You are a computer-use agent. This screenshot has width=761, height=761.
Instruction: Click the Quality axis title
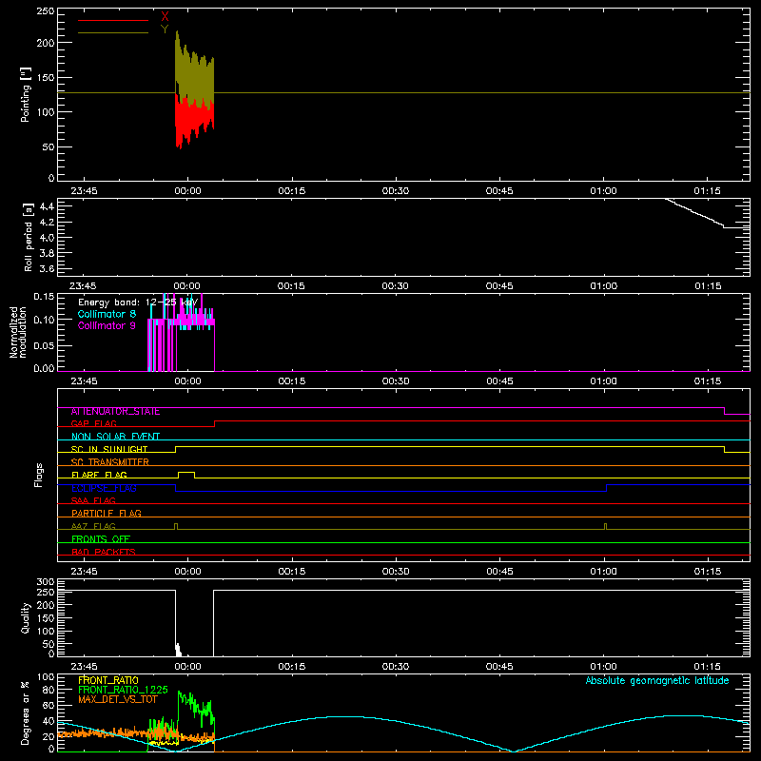[26, 617]
